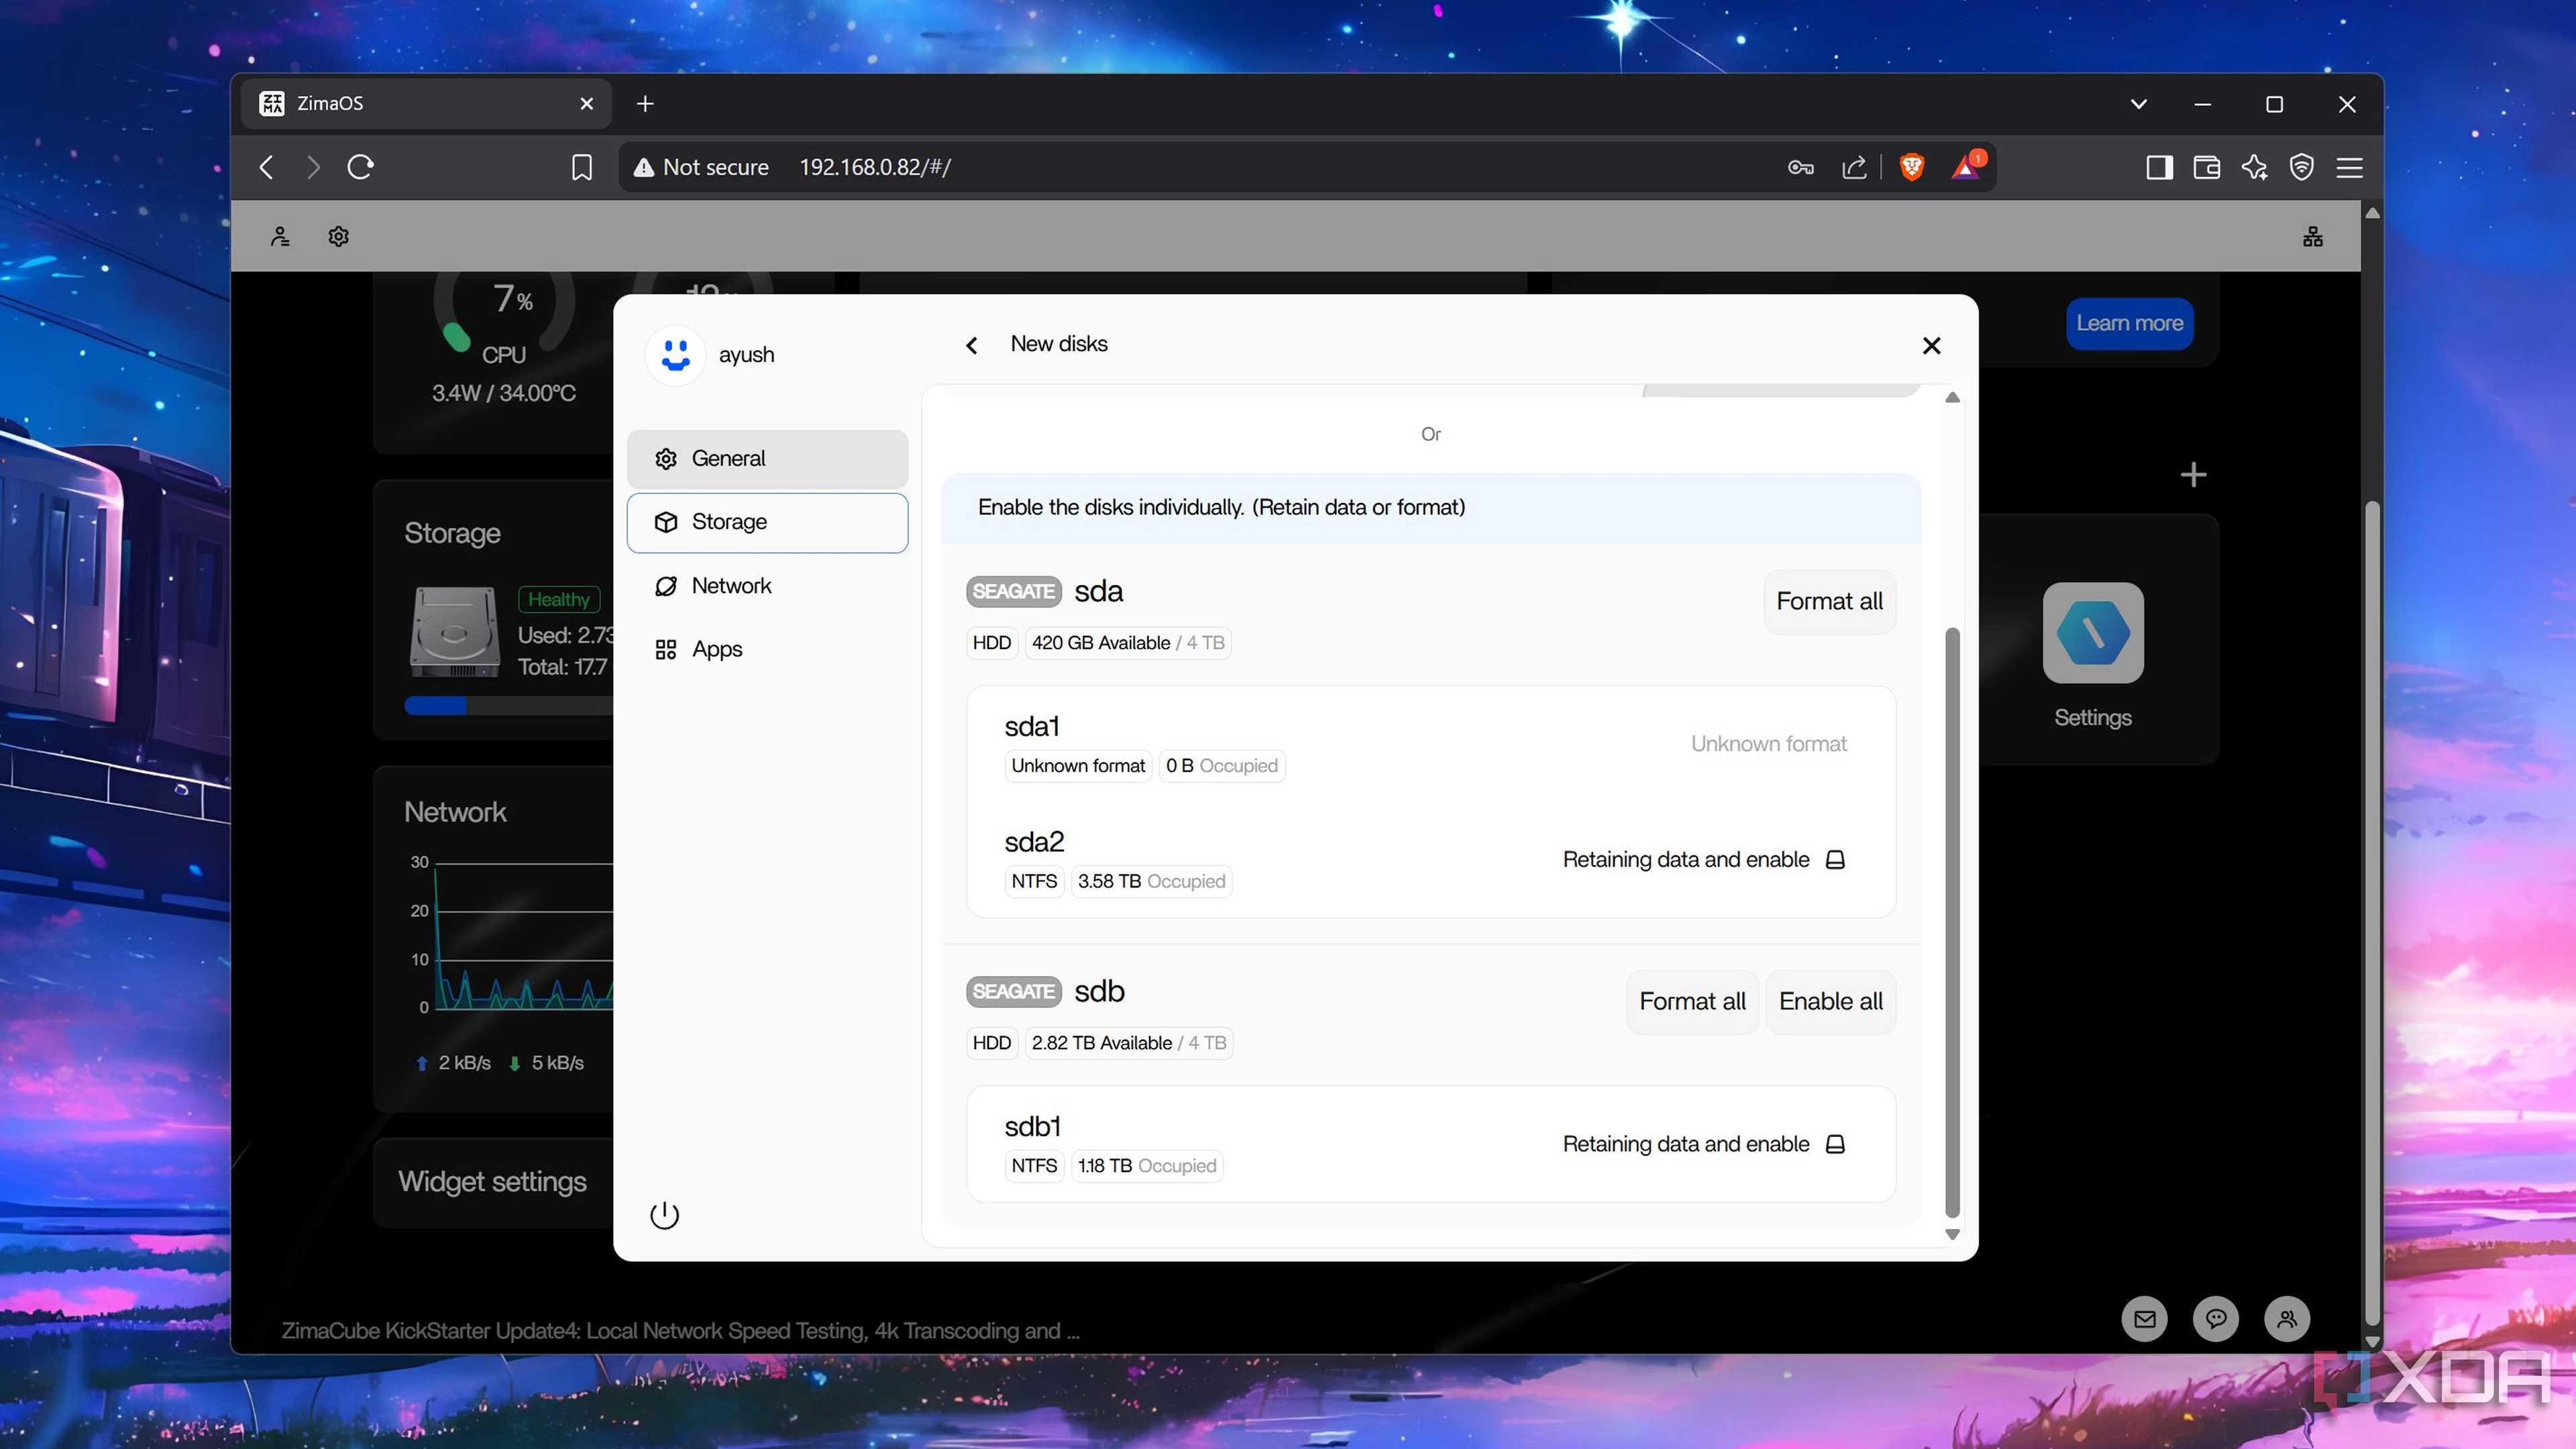Open a new browser tab

coord(645,103)
